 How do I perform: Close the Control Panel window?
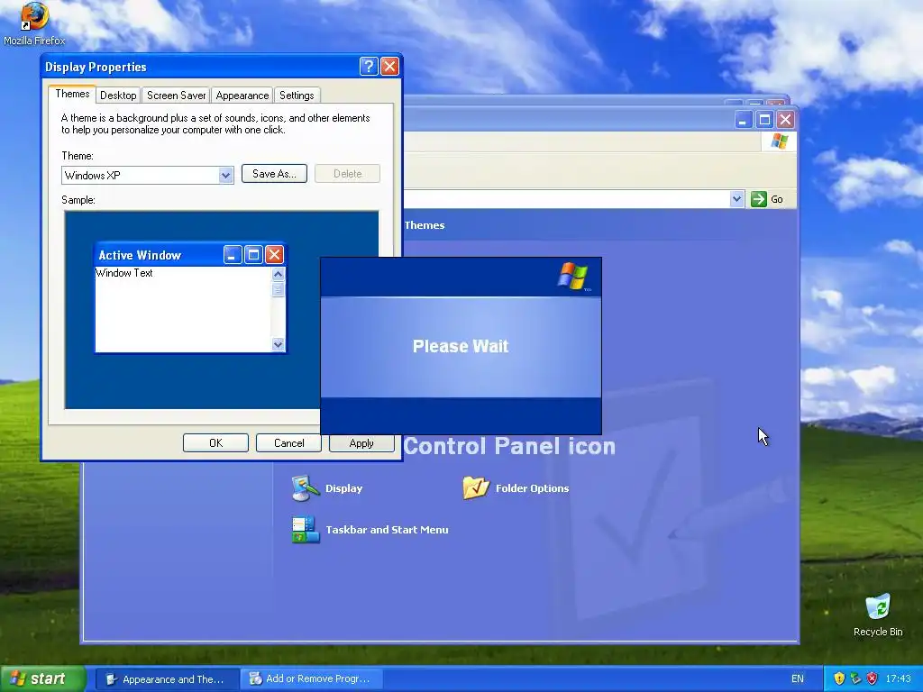[785, 120]
